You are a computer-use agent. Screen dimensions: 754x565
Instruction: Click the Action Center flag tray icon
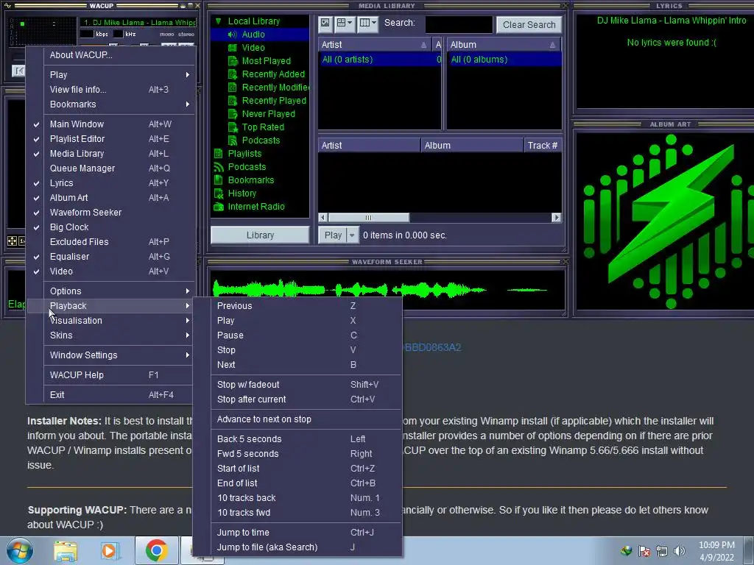[x=644, y=551]
